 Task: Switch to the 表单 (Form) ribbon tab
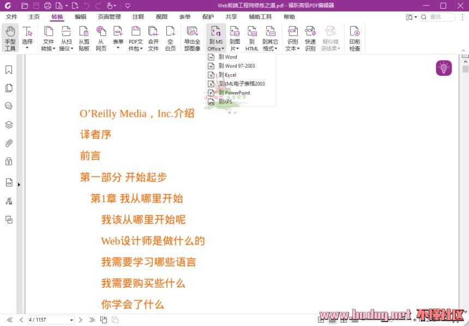pyautogui.click(x=185, y=17)
